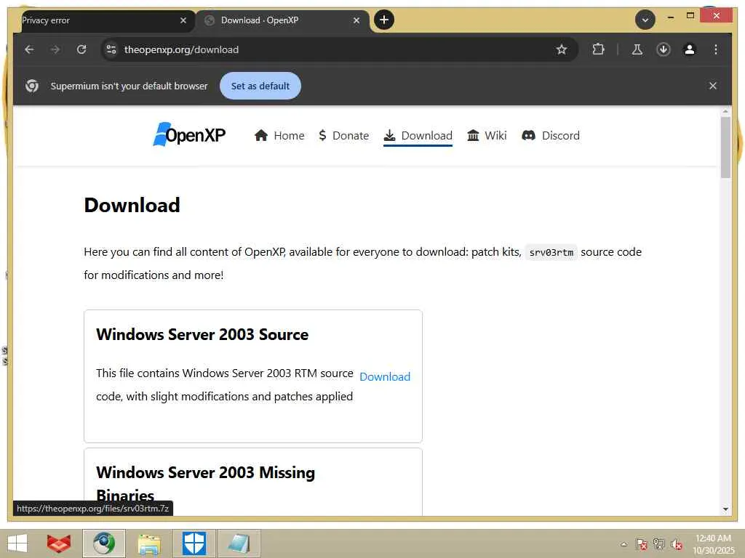
Task: Click the scrollbar up arrow
Action: (725, 111)
